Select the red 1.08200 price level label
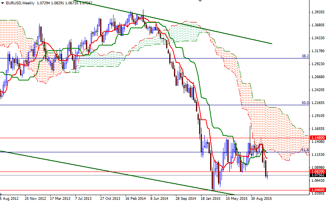The width and height of the screenshot is (326, 201). point(318,172)
